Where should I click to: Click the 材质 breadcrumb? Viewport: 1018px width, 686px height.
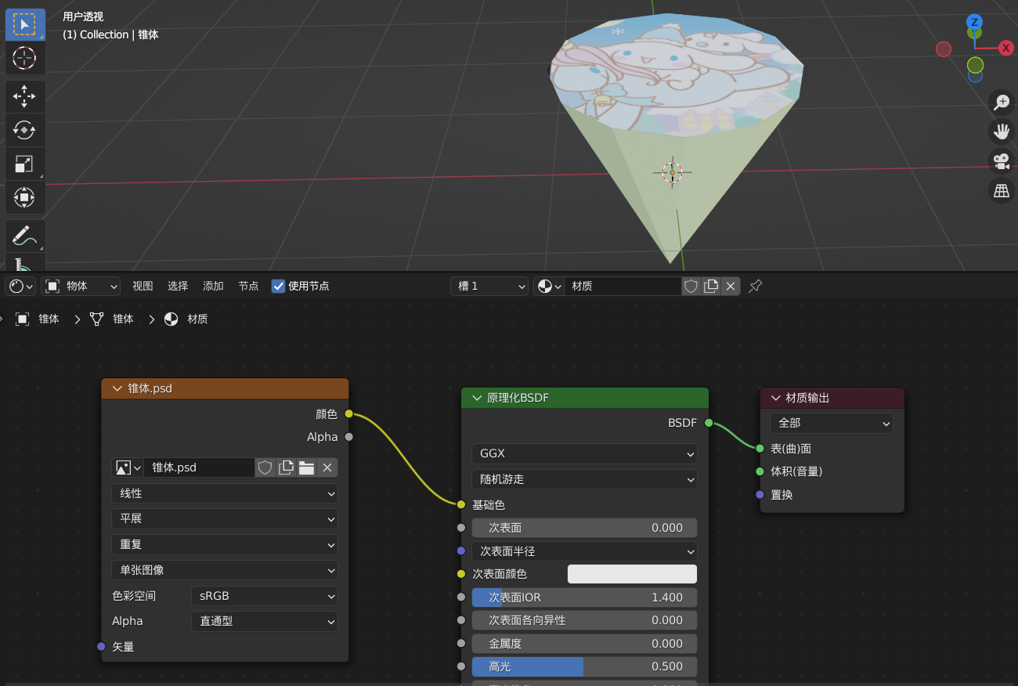[186, 320]
